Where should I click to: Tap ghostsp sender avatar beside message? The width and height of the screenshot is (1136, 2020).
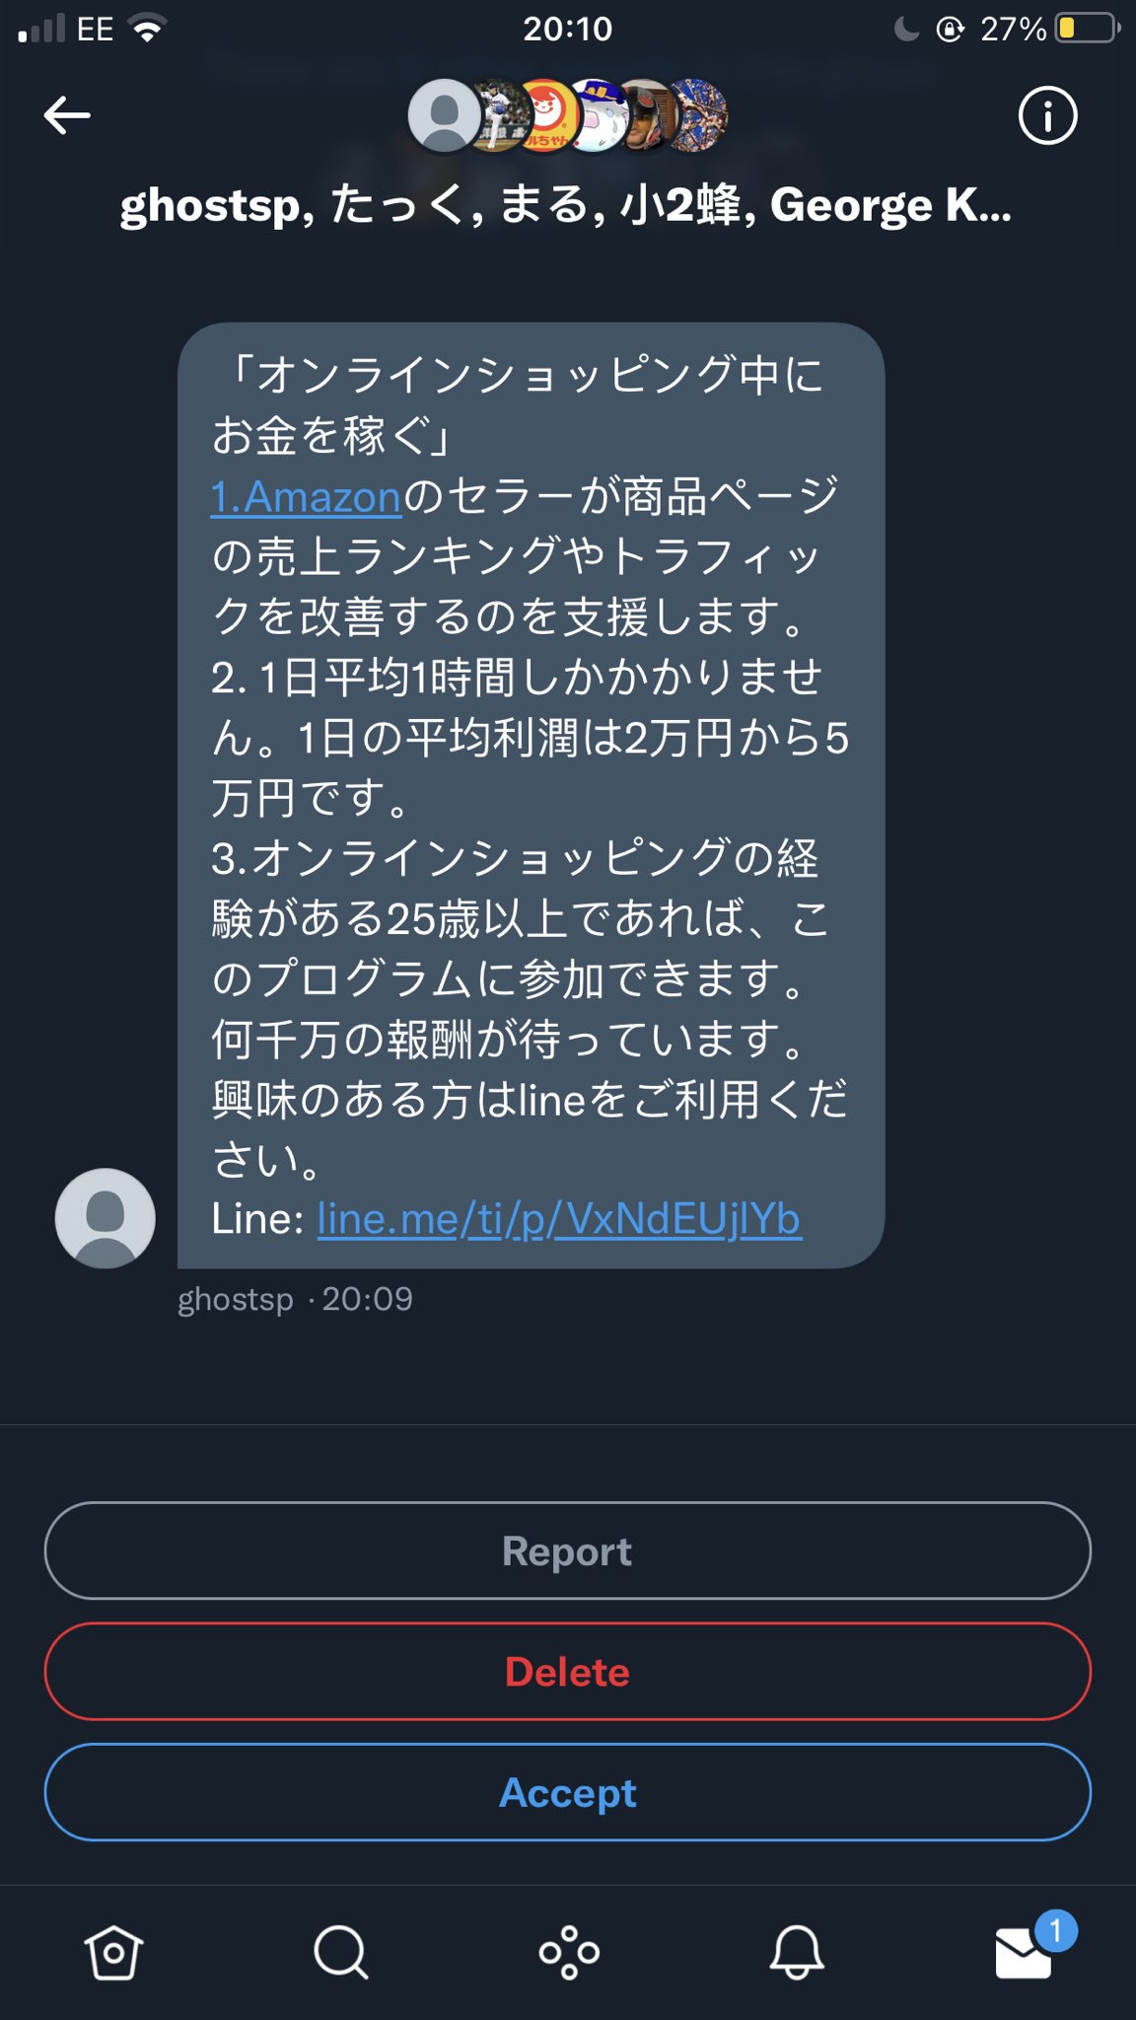tap(106, 1218)
